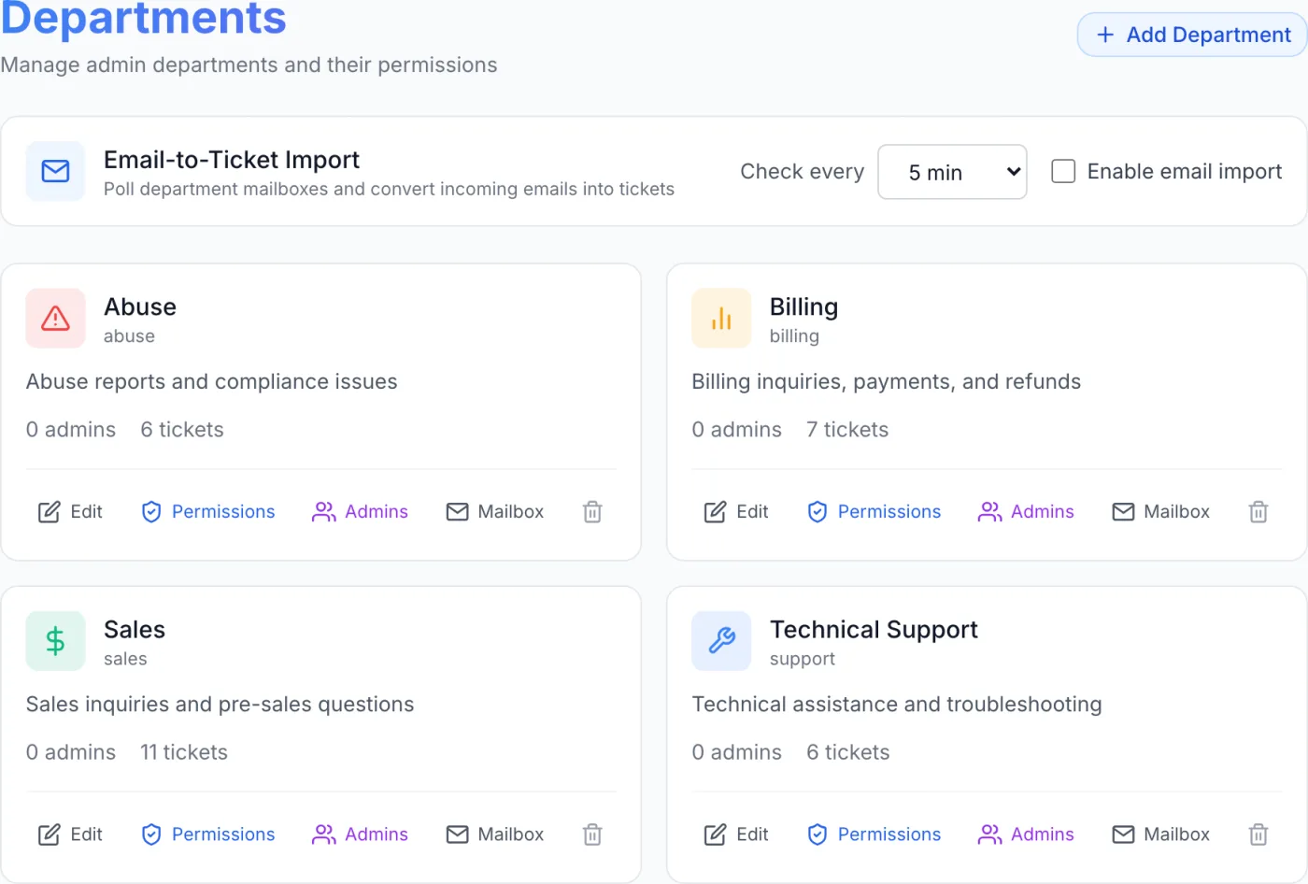Image resolution: width=1308 pixels, height=884 pixels.
Task: Manage Admins of Billing department
Action: tap(1026, 511)
